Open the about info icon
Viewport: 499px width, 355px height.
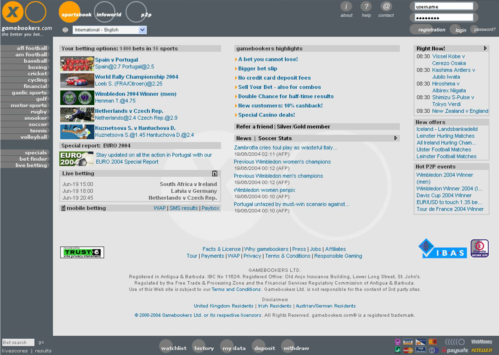(346, 7)
